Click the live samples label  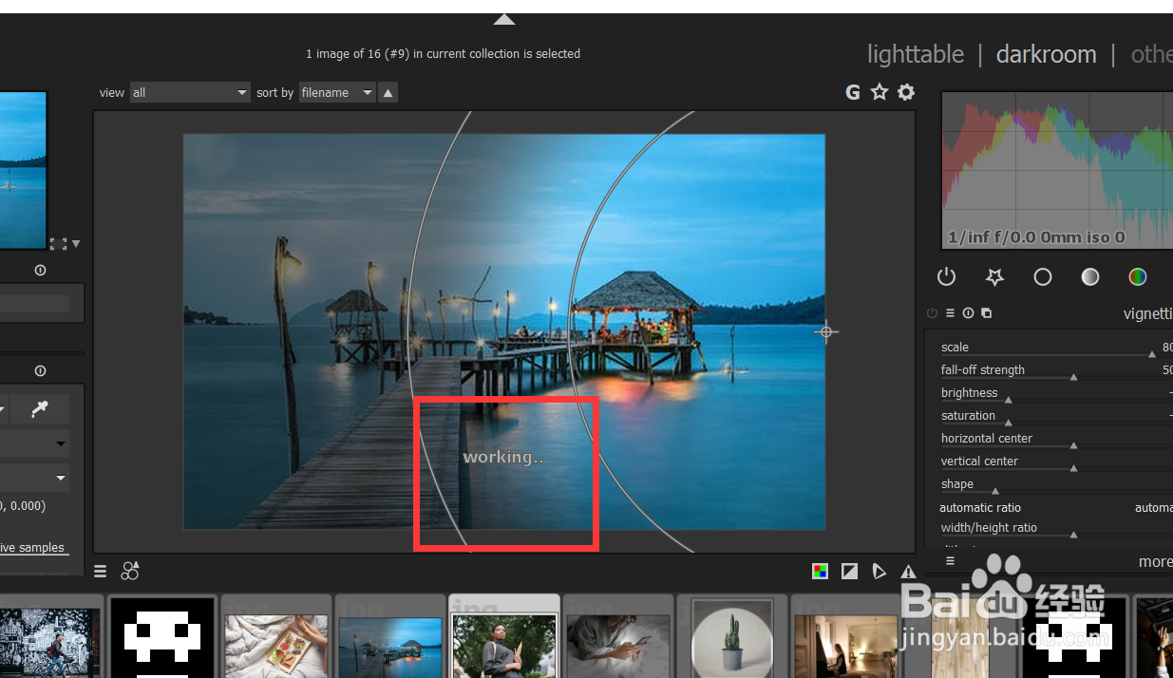(x=32, y=548)
